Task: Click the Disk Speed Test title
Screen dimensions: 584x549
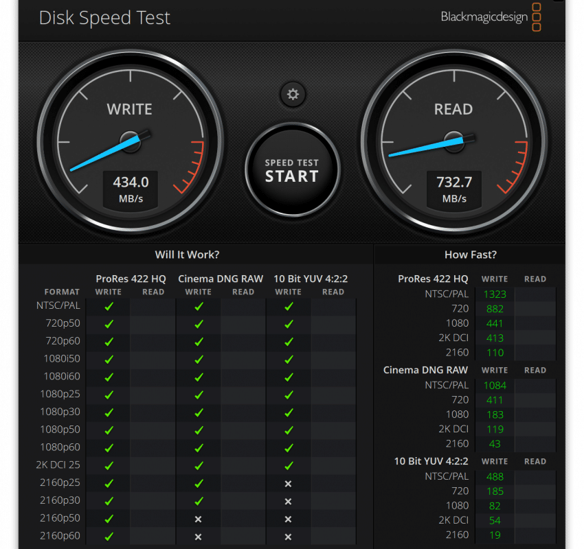Action: tap(104, 17)
